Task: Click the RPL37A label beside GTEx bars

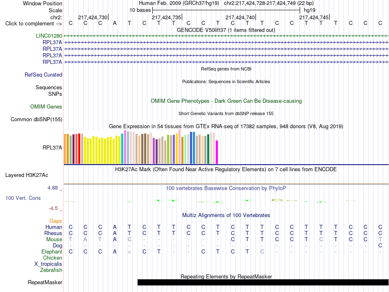Action: [x=52, y=147]
